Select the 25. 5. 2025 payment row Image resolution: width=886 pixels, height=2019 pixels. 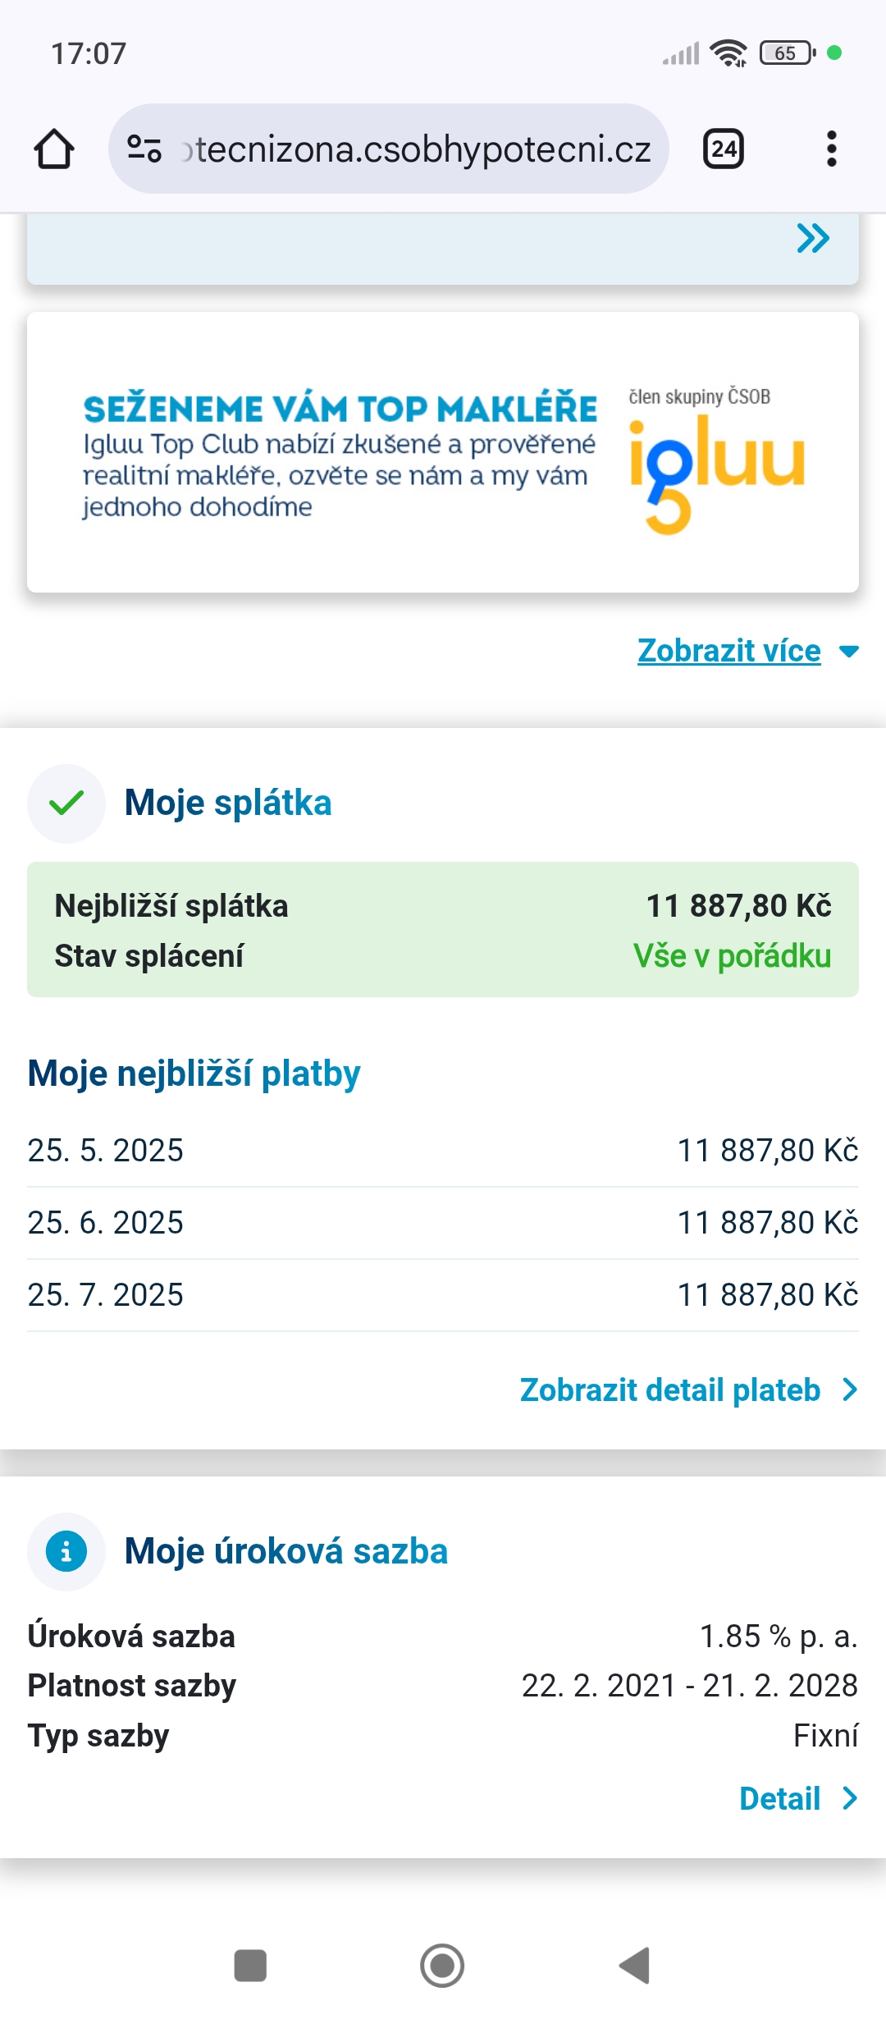443,1151
